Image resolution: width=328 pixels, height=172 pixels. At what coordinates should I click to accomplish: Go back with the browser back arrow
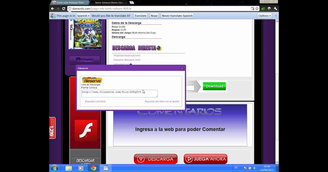coord(52,8)
